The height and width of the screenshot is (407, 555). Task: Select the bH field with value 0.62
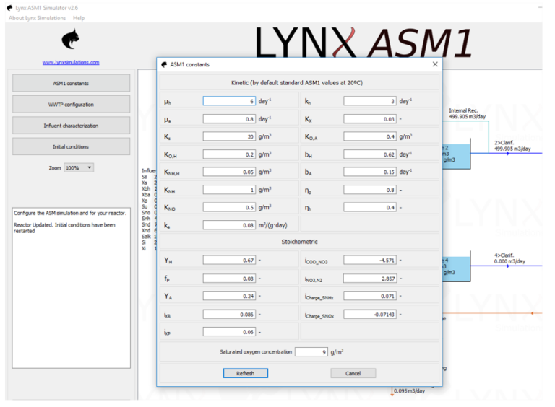click(370, 154)
